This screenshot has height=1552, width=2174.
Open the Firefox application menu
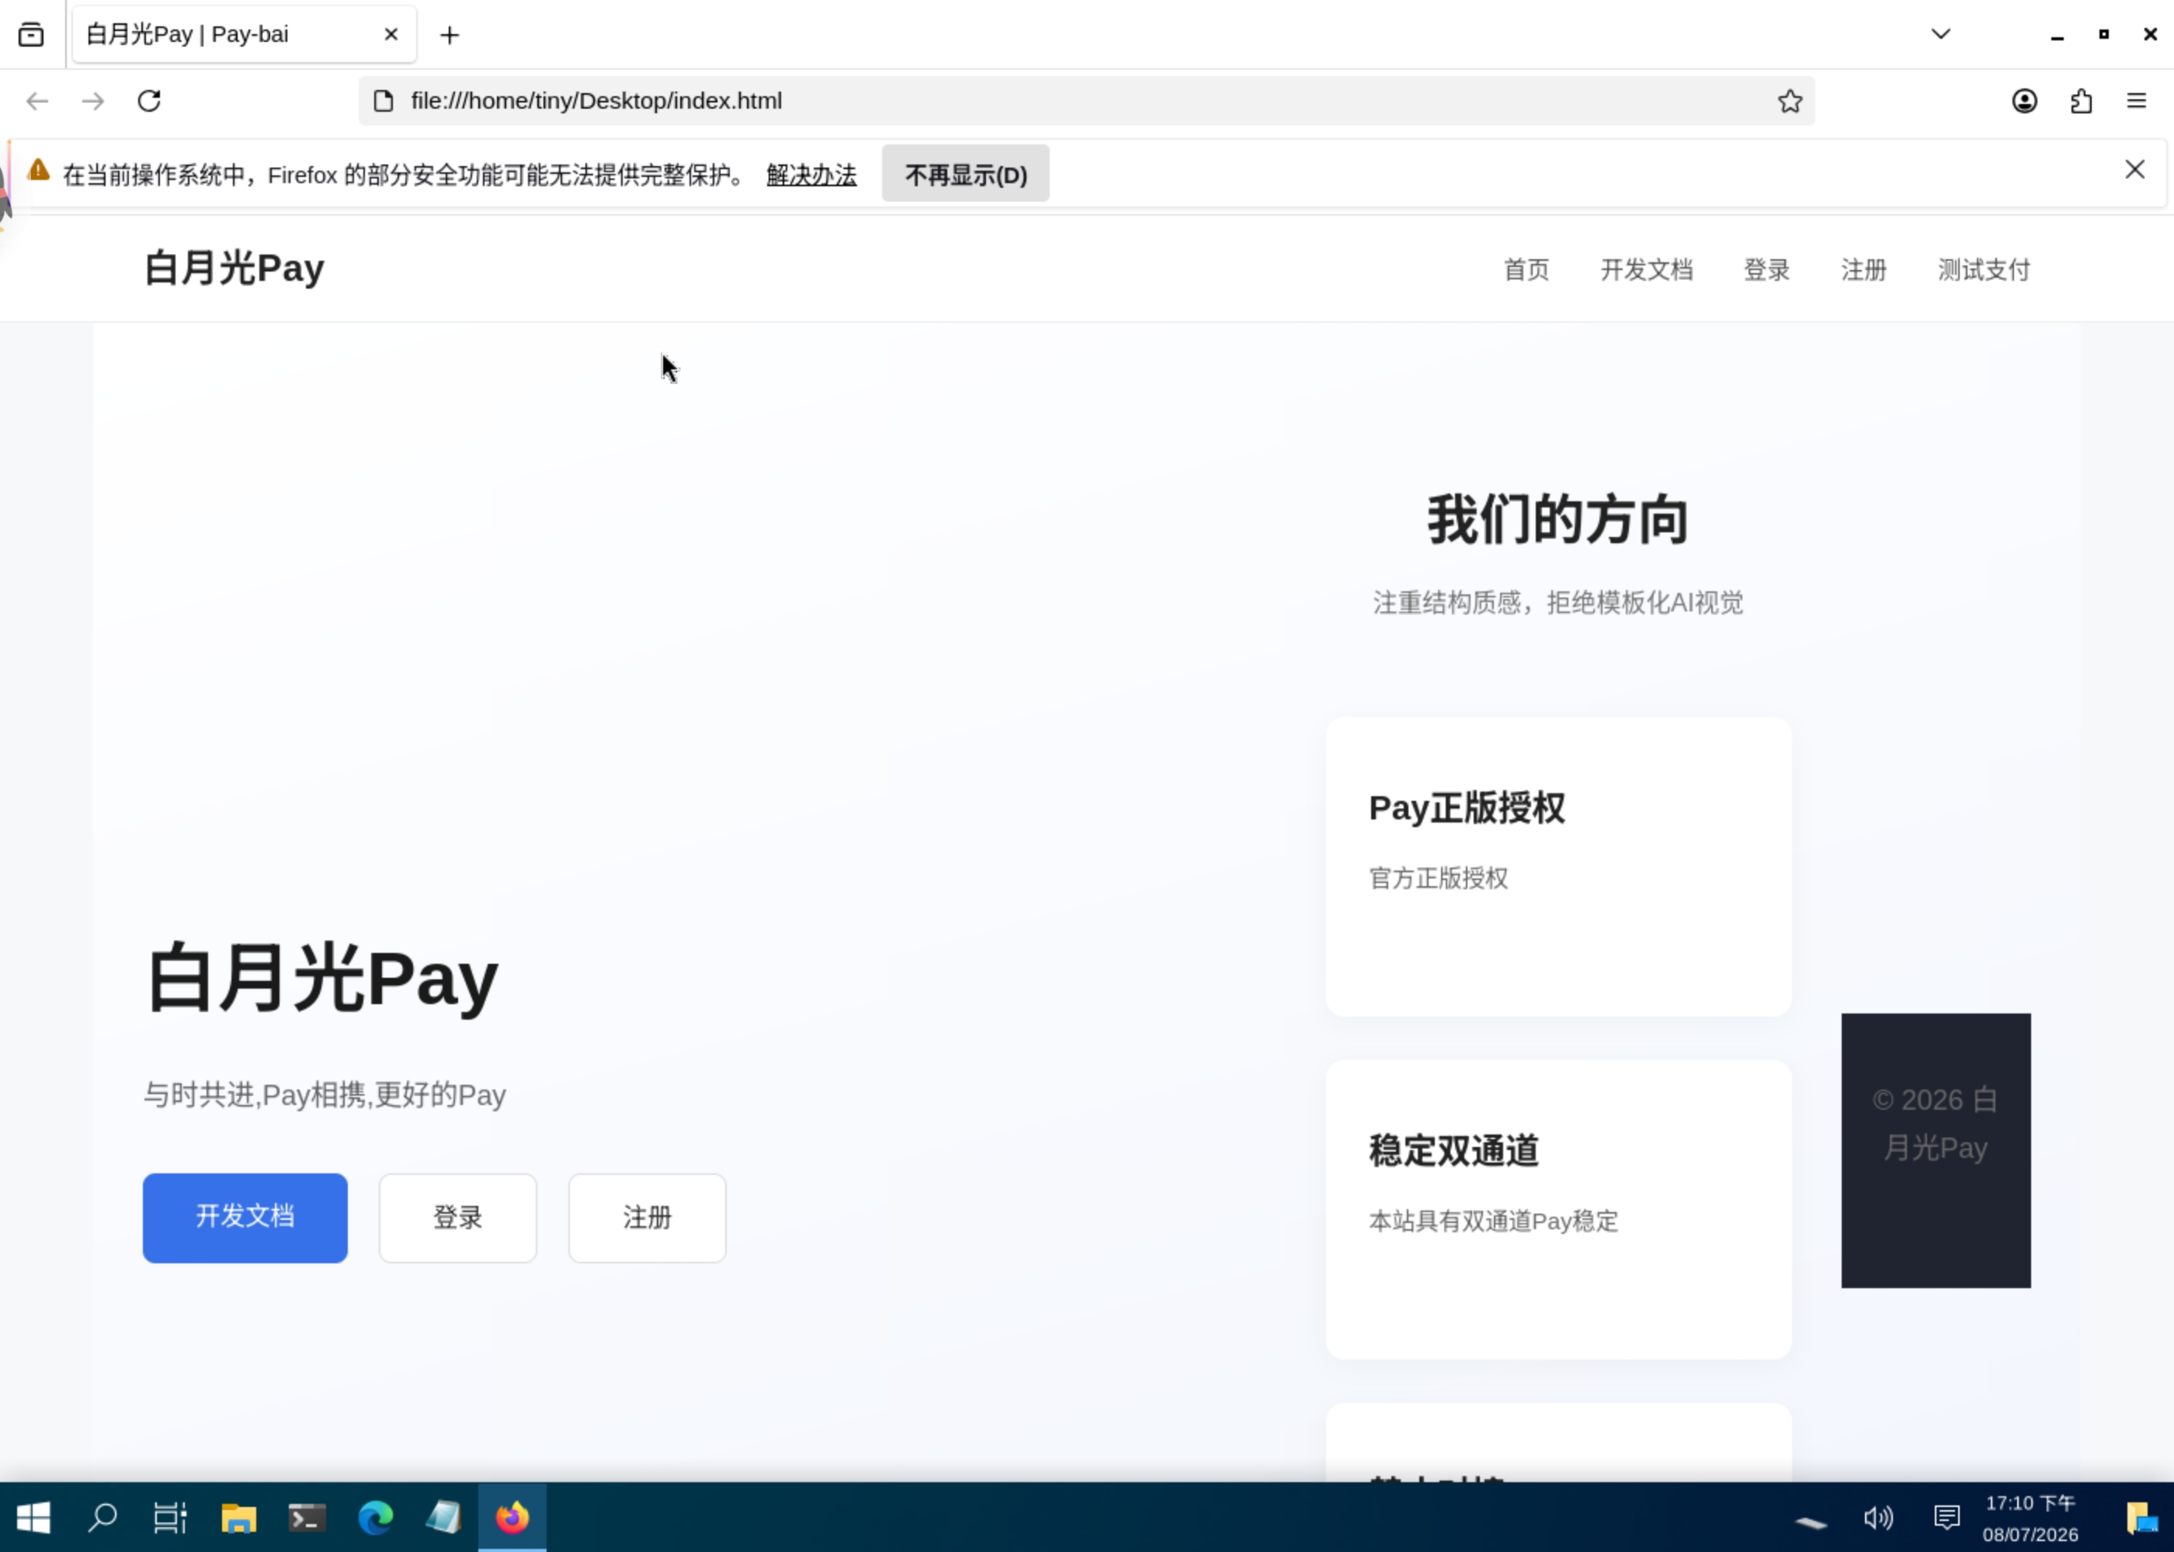[2137, 102]
